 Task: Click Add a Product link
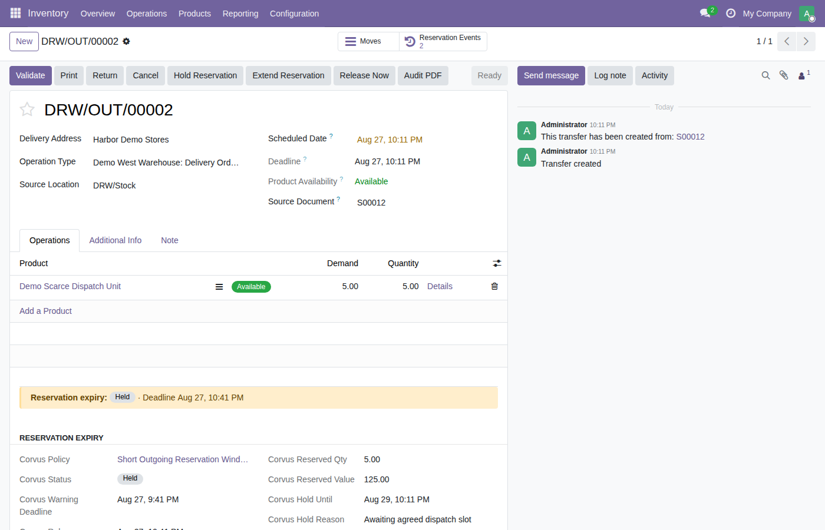(x=45, y=311)
